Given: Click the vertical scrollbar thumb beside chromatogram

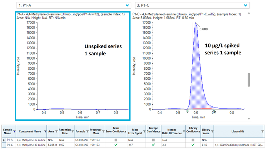Looking at the screenshot, I should (249, 80).
